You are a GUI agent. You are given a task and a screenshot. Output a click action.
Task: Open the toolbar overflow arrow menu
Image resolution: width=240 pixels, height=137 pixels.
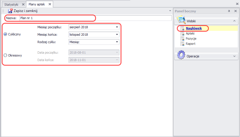(x=170, y=11)
